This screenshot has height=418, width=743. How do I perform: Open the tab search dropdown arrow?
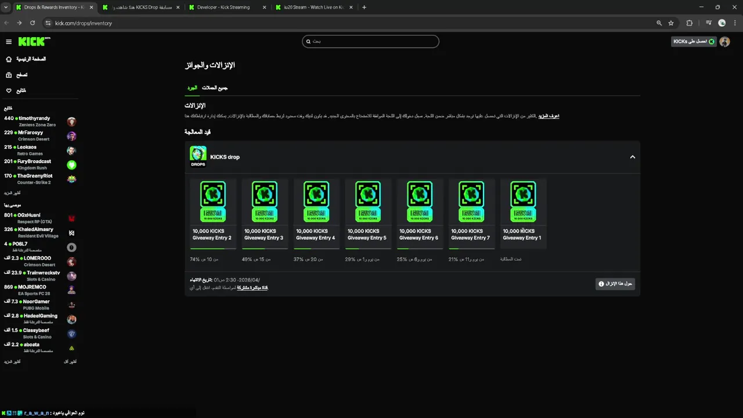click(6, 8)
